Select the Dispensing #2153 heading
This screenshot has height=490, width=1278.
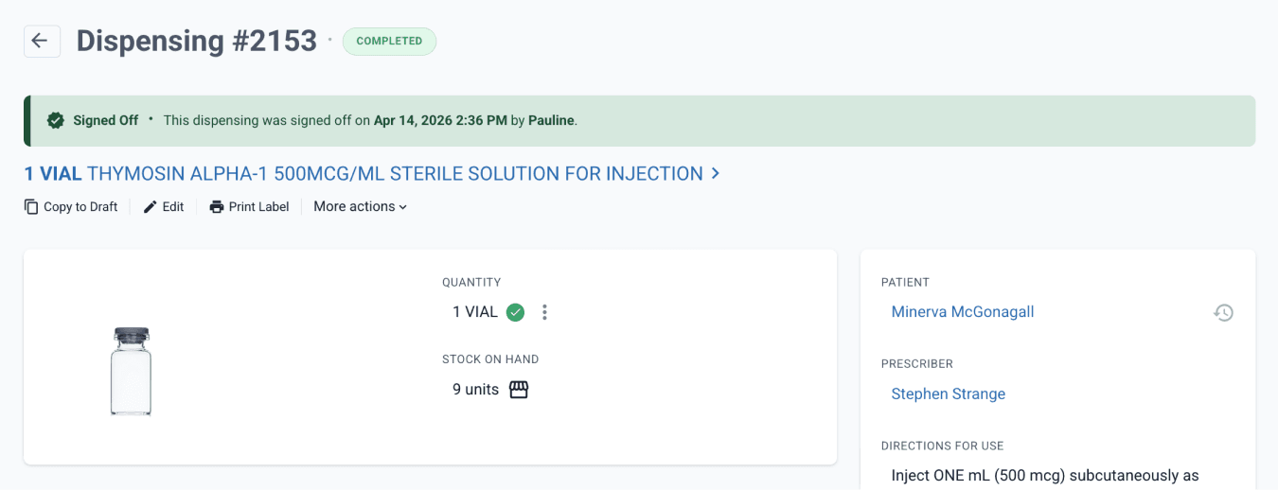pos(197,41)
